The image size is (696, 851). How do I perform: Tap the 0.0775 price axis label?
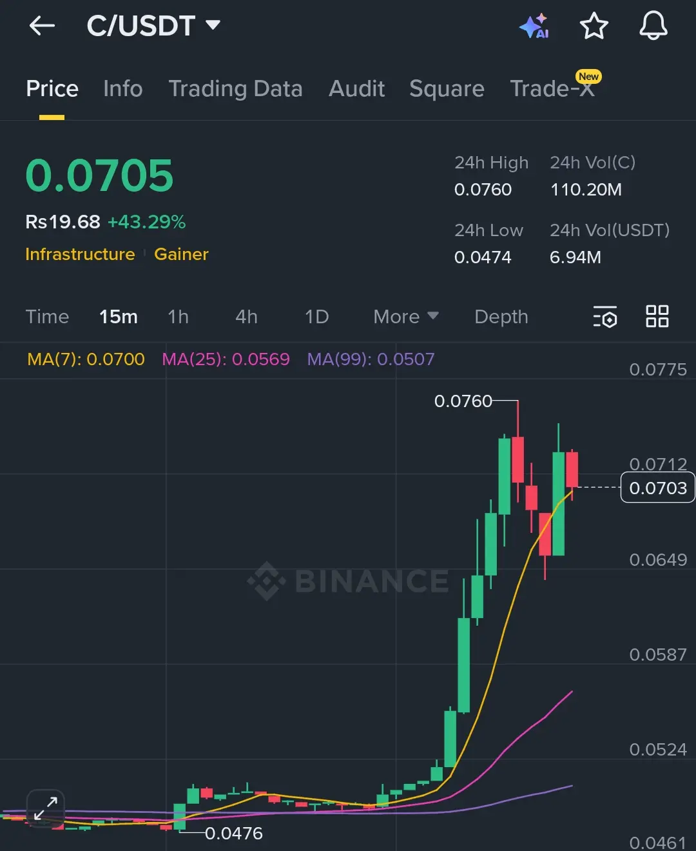tap(658, 370)
